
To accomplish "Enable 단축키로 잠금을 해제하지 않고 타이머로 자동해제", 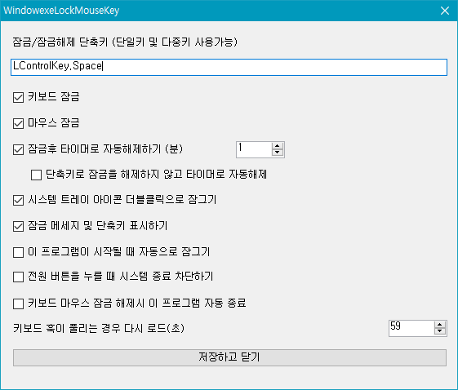I will click(36, 175).
